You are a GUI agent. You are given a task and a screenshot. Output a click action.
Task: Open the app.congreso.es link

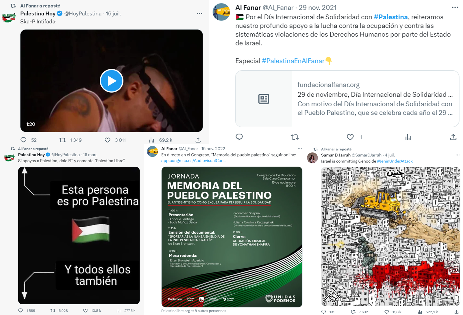(194, 161)
